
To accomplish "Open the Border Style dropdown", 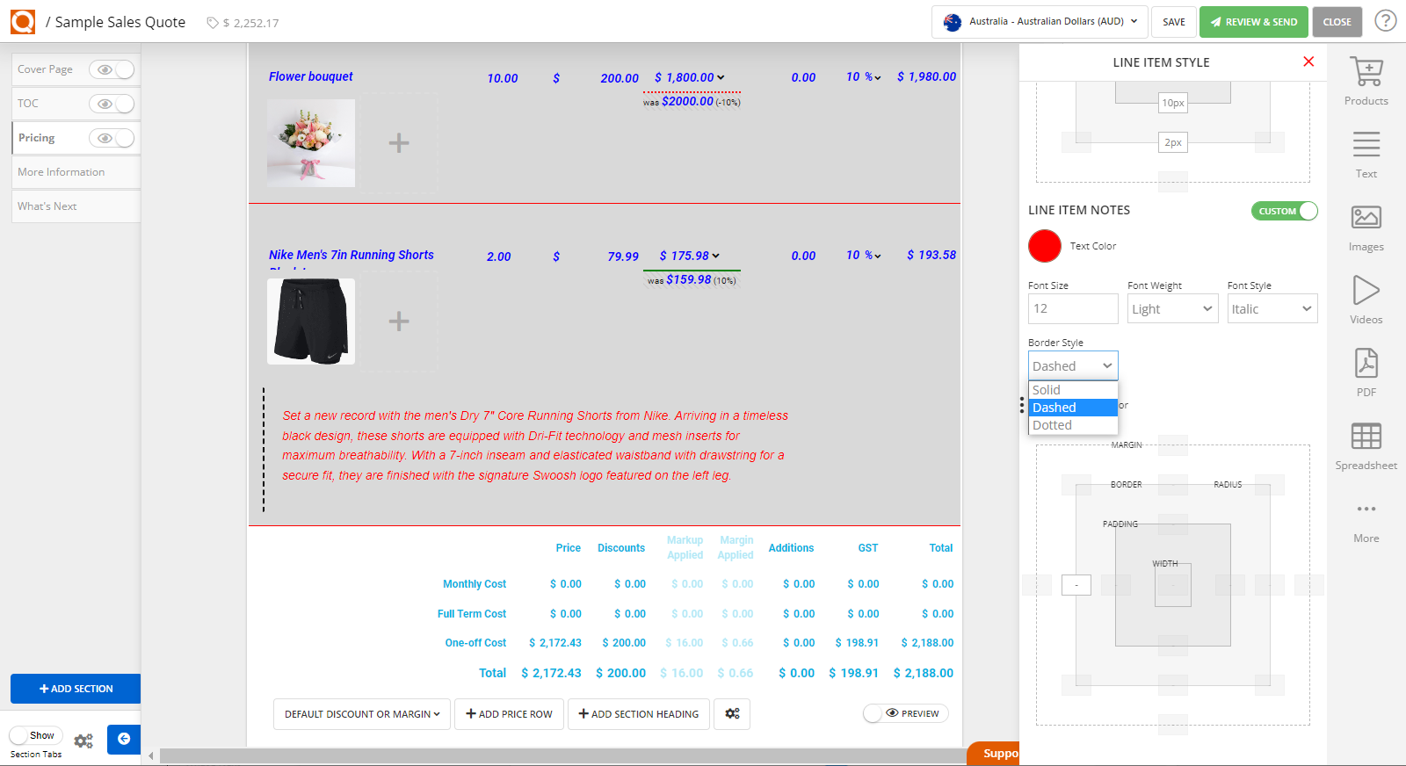I will tap(1073, 365).
